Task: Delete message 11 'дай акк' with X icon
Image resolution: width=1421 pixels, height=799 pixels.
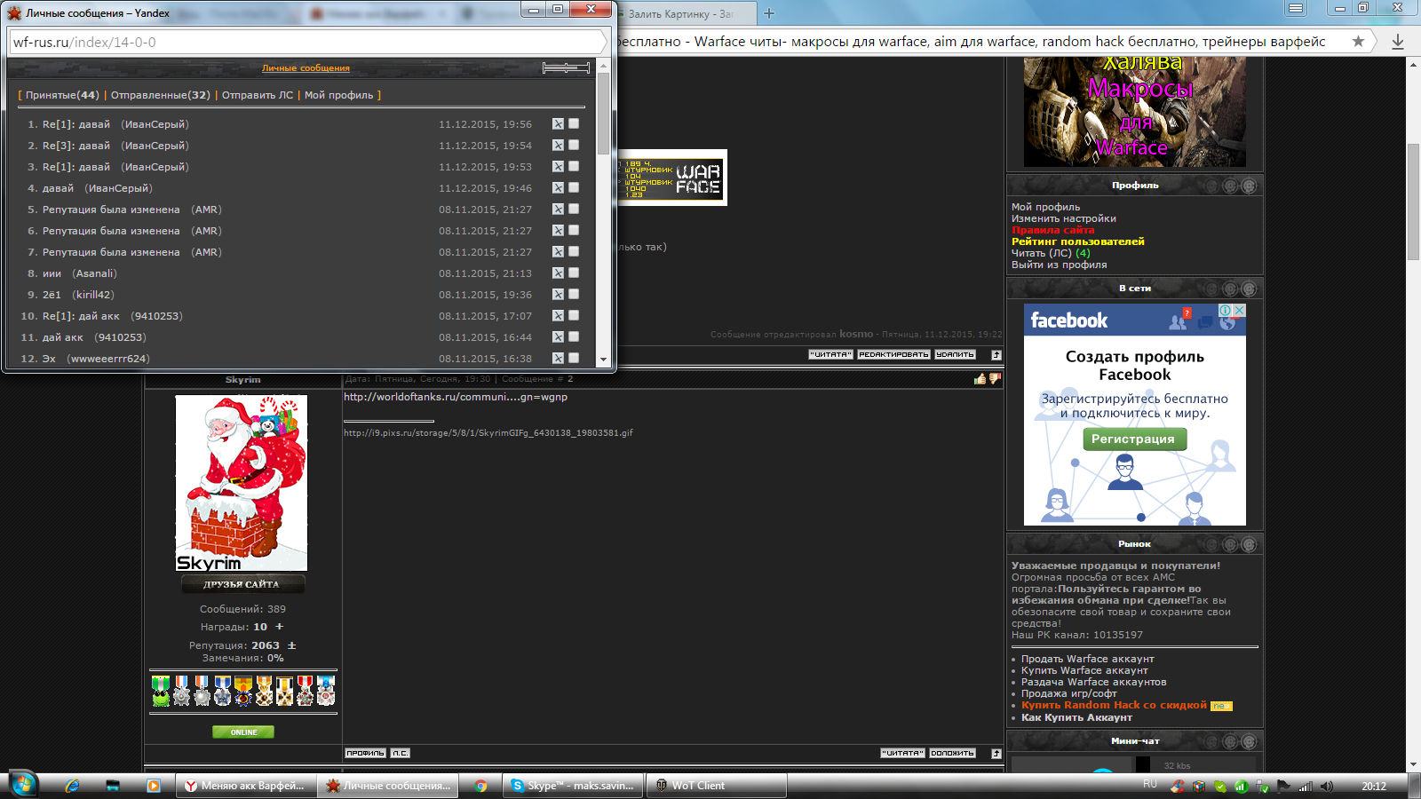Action: (x=558, y=337)
